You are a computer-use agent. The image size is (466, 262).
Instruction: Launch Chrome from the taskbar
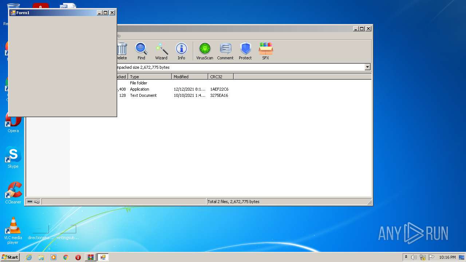pos(66,257)
